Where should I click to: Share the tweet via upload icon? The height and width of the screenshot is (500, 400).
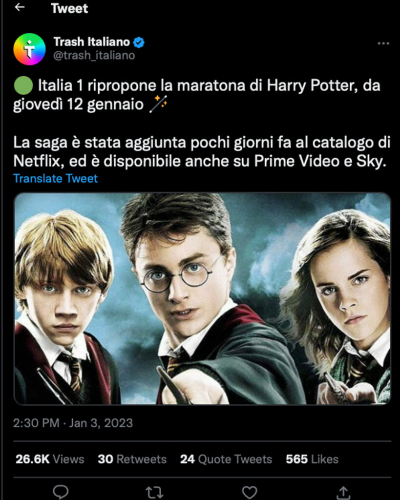(343, 492)
